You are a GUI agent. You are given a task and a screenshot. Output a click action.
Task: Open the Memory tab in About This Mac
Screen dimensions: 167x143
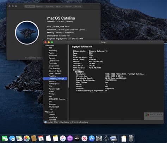tap(59, 6)
